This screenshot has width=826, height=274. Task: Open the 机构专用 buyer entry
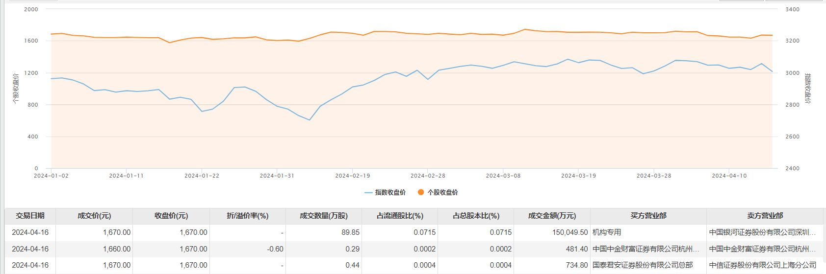pos(607,232)
